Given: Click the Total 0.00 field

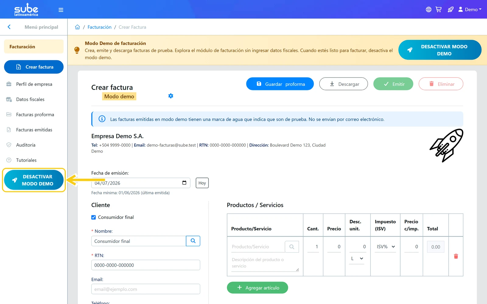Looking at the screenshot, I should pyautogui.click(x=436, y=247).
